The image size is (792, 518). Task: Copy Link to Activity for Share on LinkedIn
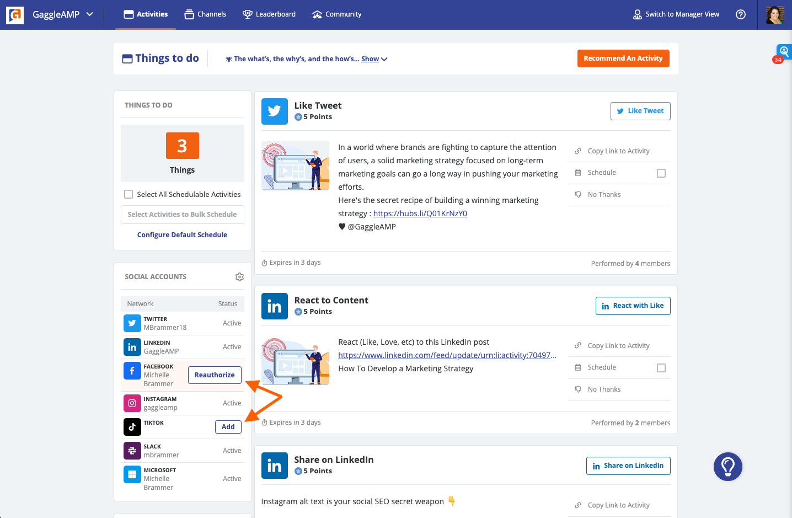coord(618,505)
